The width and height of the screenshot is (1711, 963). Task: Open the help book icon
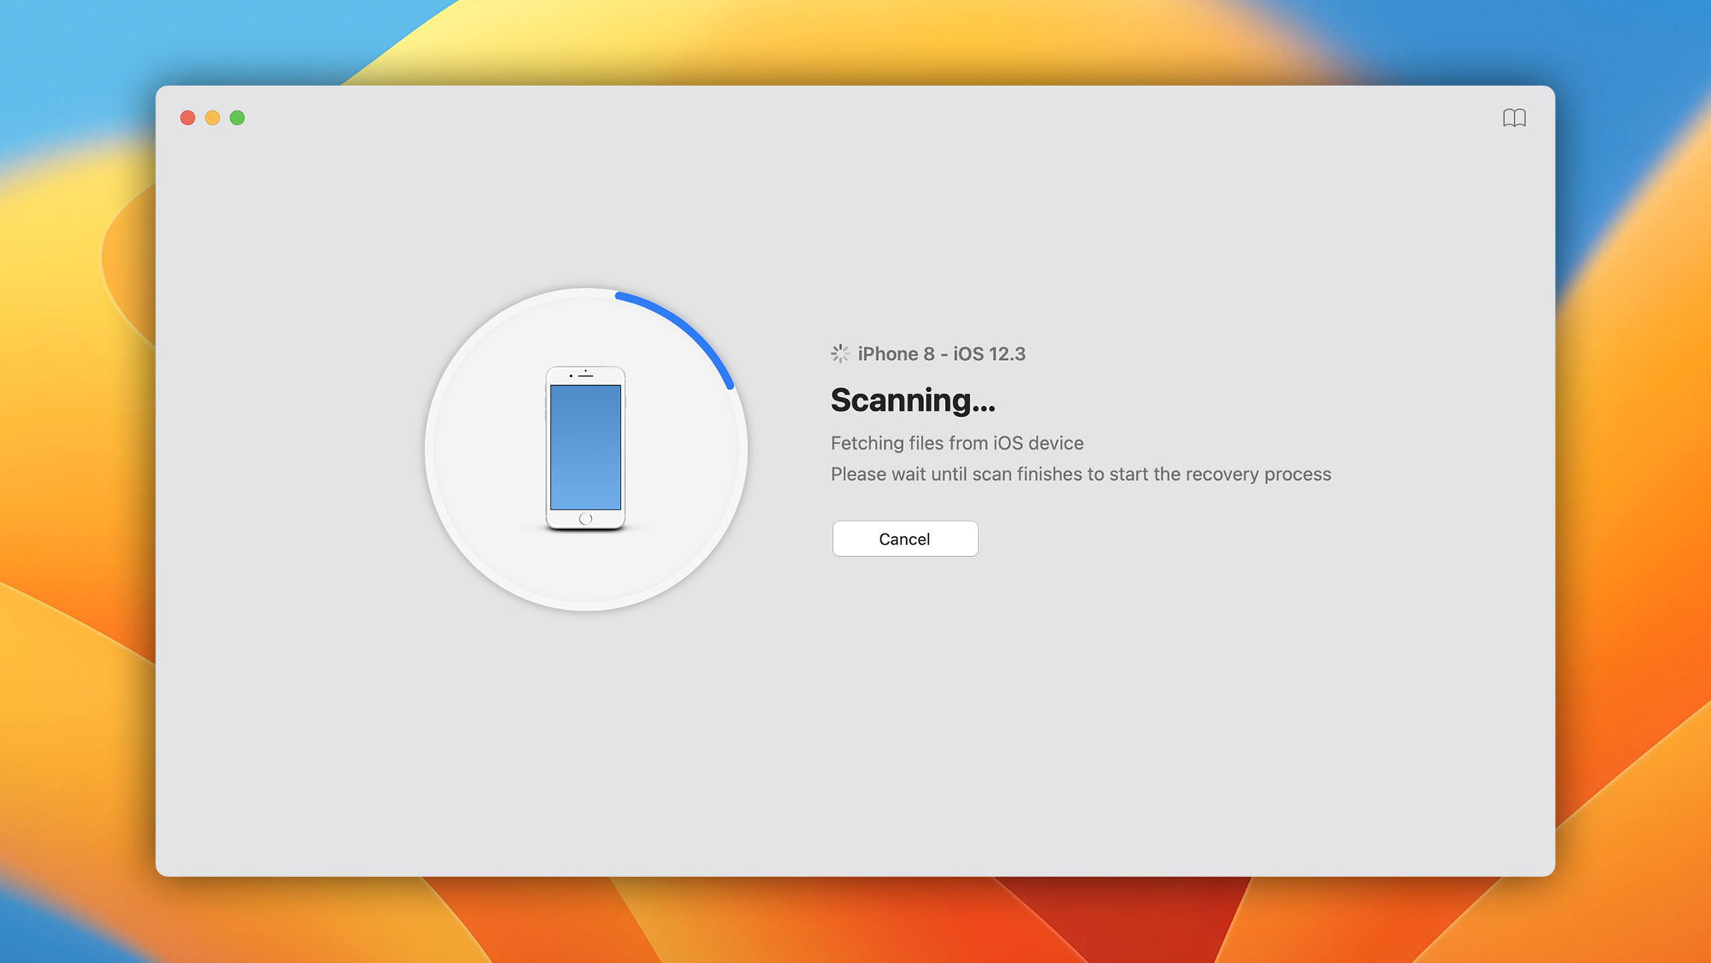[x=1513, y=117]
